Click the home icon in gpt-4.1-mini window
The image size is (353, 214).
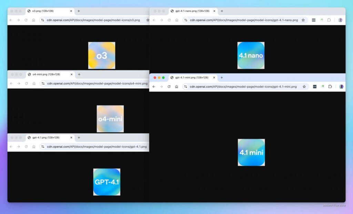[176, 86]
